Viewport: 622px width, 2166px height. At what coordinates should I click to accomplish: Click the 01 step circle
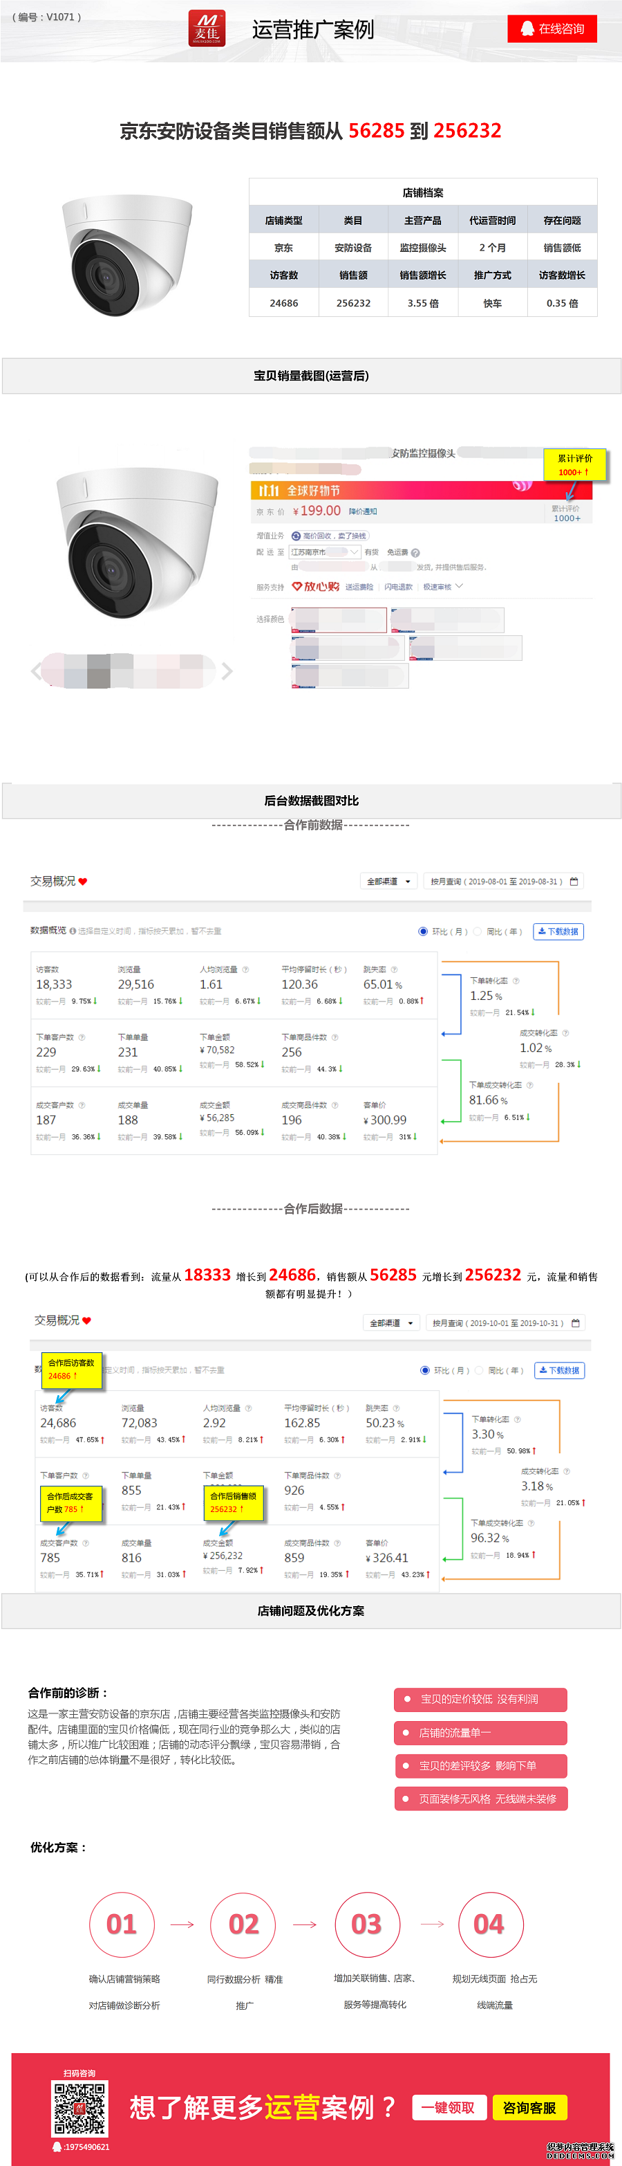[122, 1924]
